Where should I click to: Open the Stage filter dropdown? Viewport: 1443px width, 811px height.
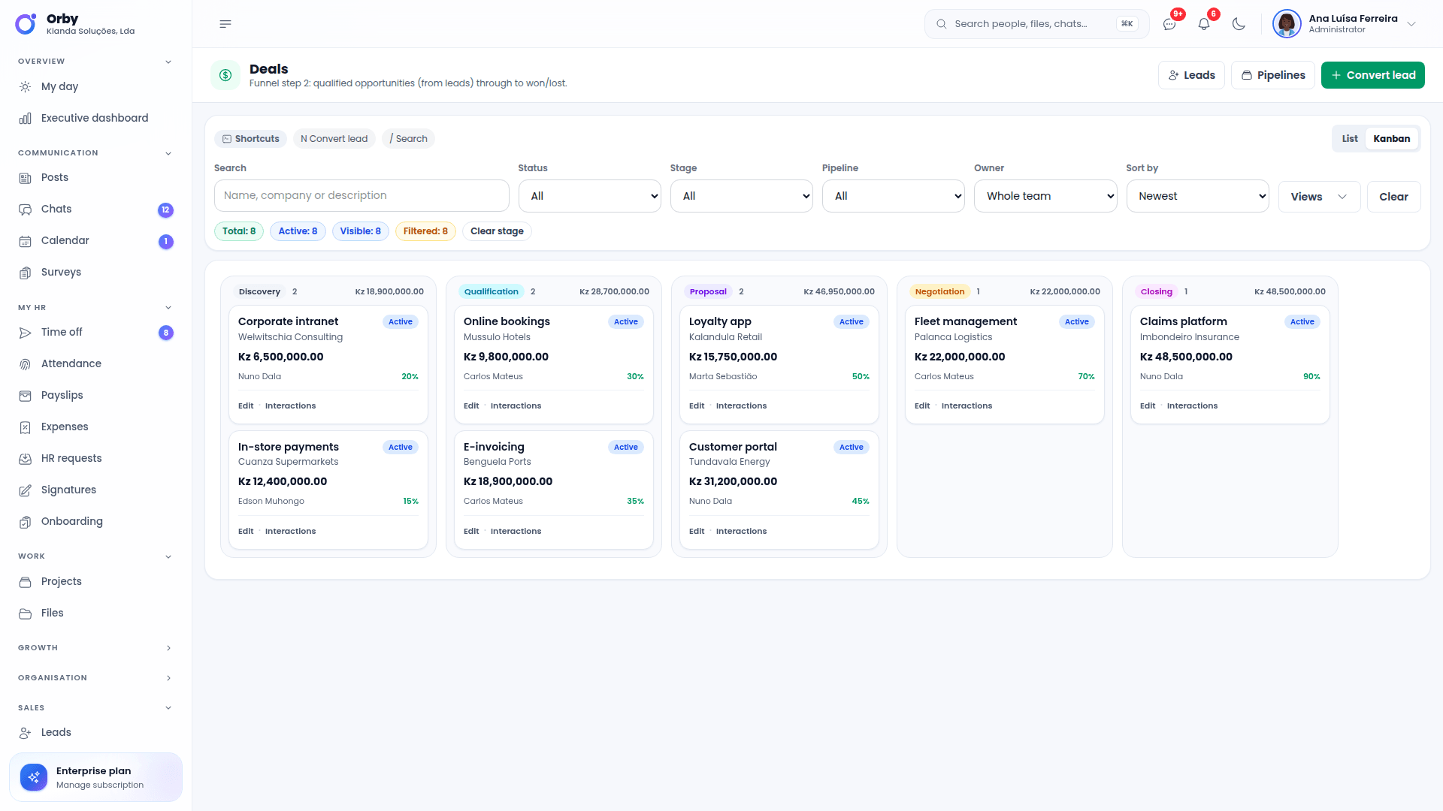click(x=742, y=196)
